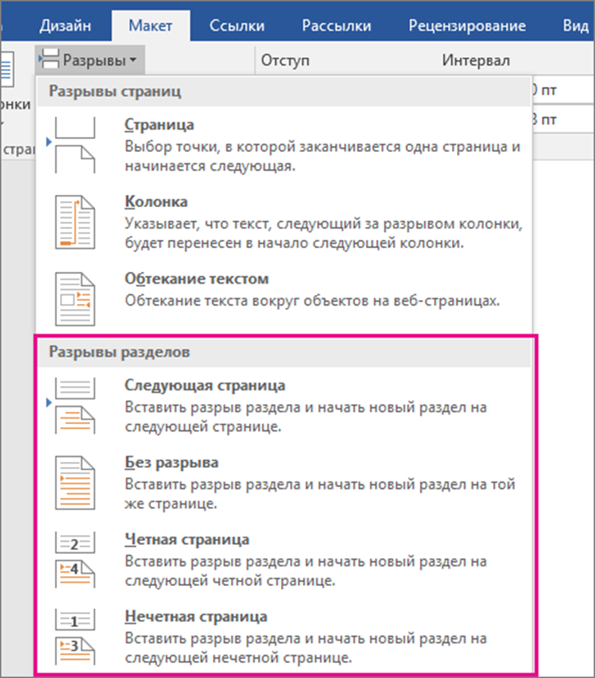
Task: Collapse the Разрывы dropdown button
Action: coord(90,60)
